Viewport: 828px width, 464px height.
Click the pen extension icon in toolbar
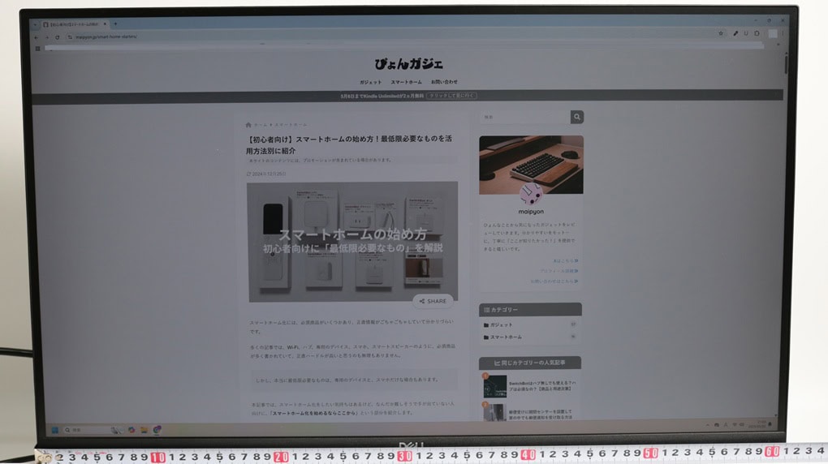pyautogui.click(x=735, y=33)
